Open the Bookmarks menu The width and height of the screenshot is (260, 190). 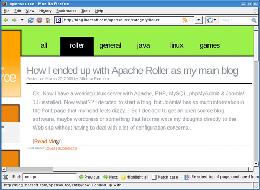[x=66, y=11]
